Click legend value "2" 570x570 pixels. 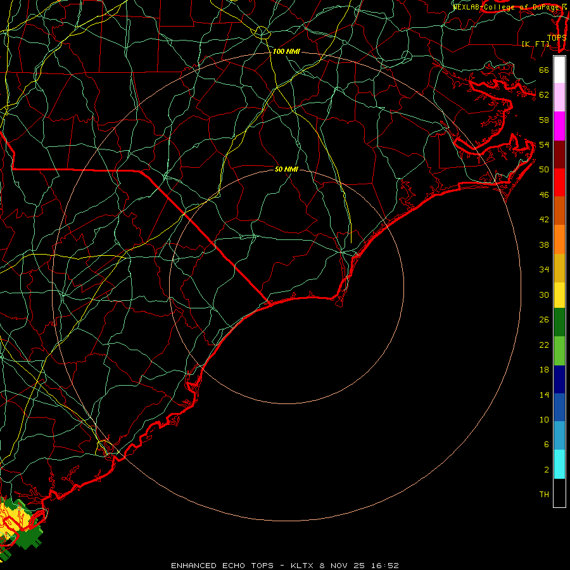click(546, 470)
